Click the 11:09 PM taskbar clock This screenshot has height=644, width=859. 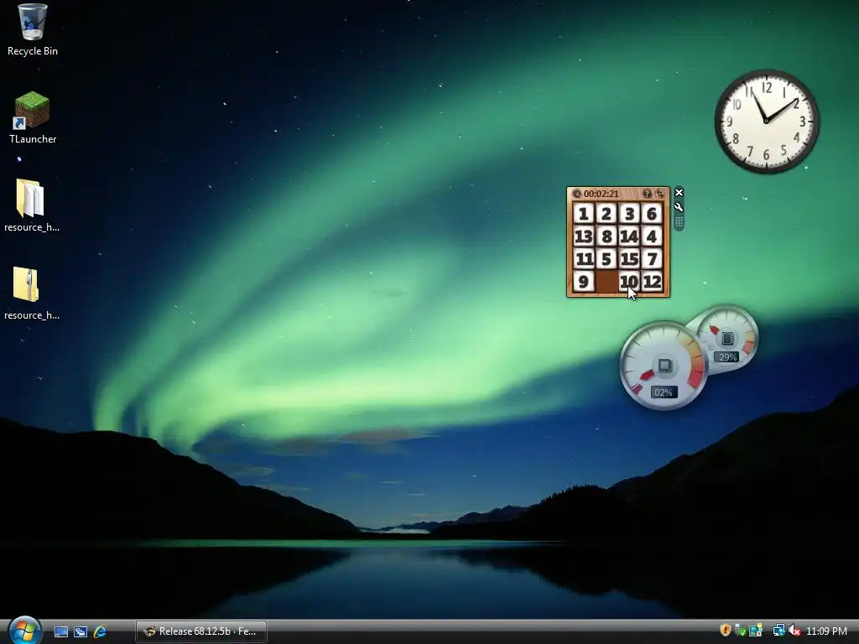826,631
